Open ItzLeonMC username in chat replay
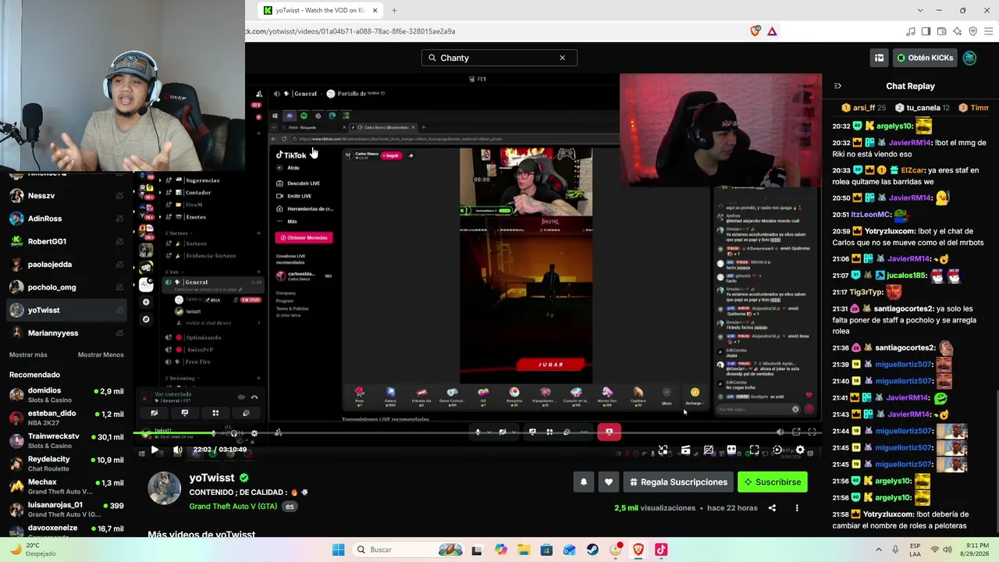999x562 pixels. [x=871, y=215]
